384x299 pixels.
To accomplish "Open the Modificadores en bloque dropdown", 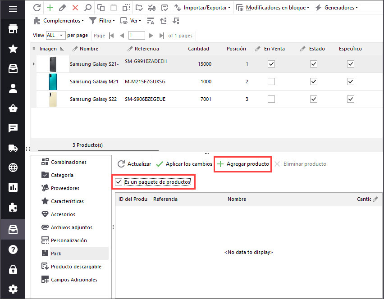I will pyautogui.click(x=273, y=8).
